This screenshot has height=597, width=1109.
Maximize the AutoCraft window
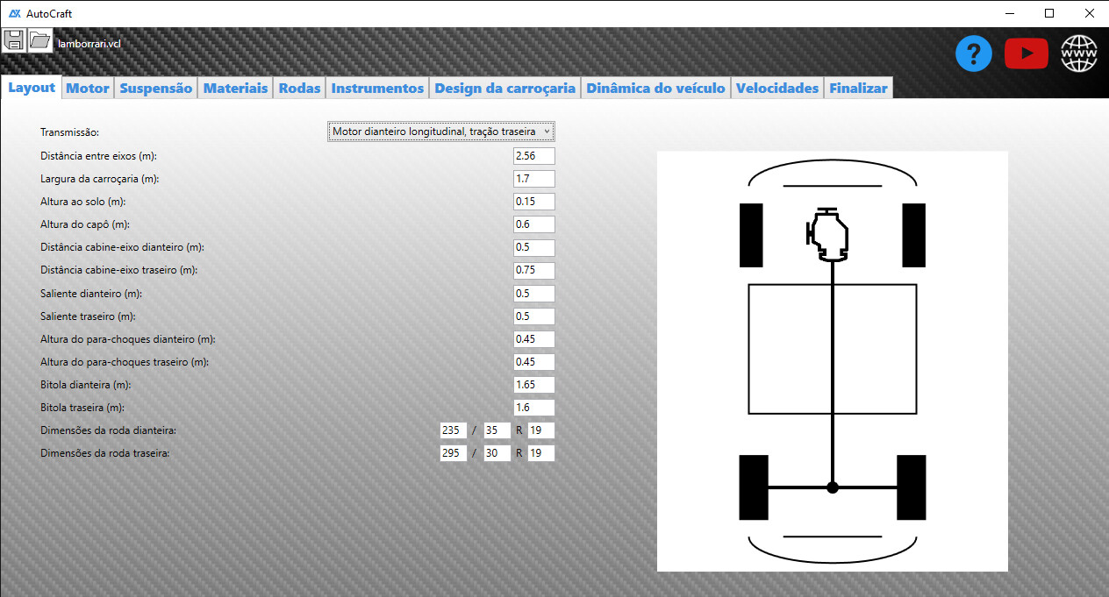coord(1048,13)
